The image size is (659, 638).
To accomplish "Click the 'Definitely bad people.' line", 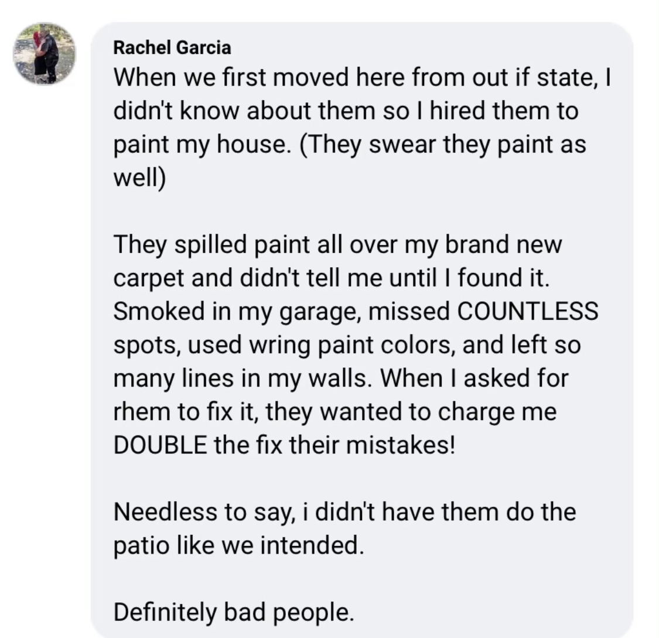I will (x=234, y=612).
